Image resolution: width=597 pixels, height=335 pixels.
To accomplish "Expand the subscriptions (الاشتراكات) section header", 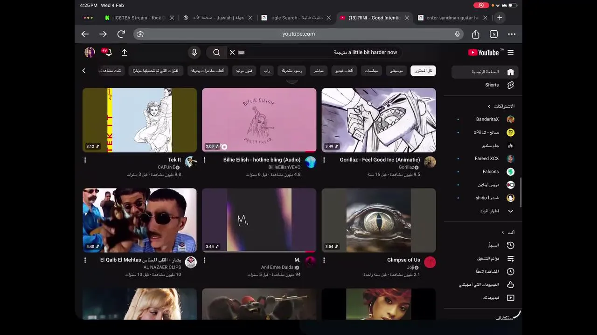I will (x=501, y=106).
